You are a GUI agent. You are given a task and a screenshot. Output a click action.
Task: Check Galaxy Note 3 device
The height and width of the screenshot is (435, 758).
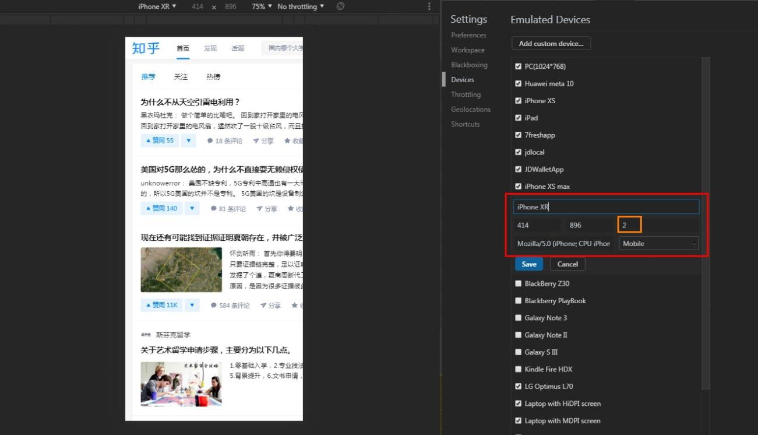click(519, 318)
